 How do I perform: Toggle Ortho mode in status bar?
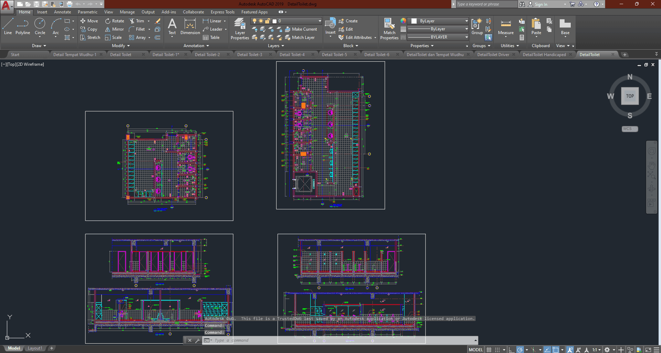point(512,350)
